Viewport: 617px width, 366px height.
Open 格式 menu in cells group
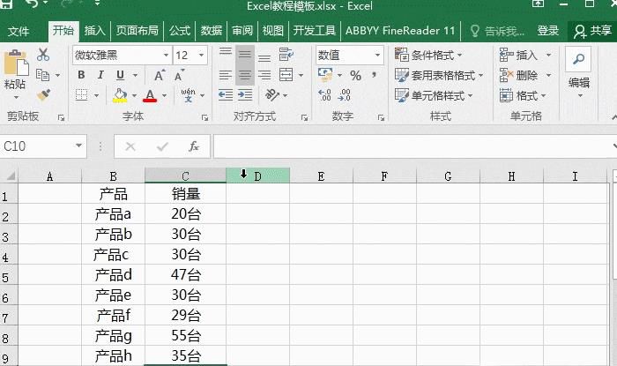(523, 95)
